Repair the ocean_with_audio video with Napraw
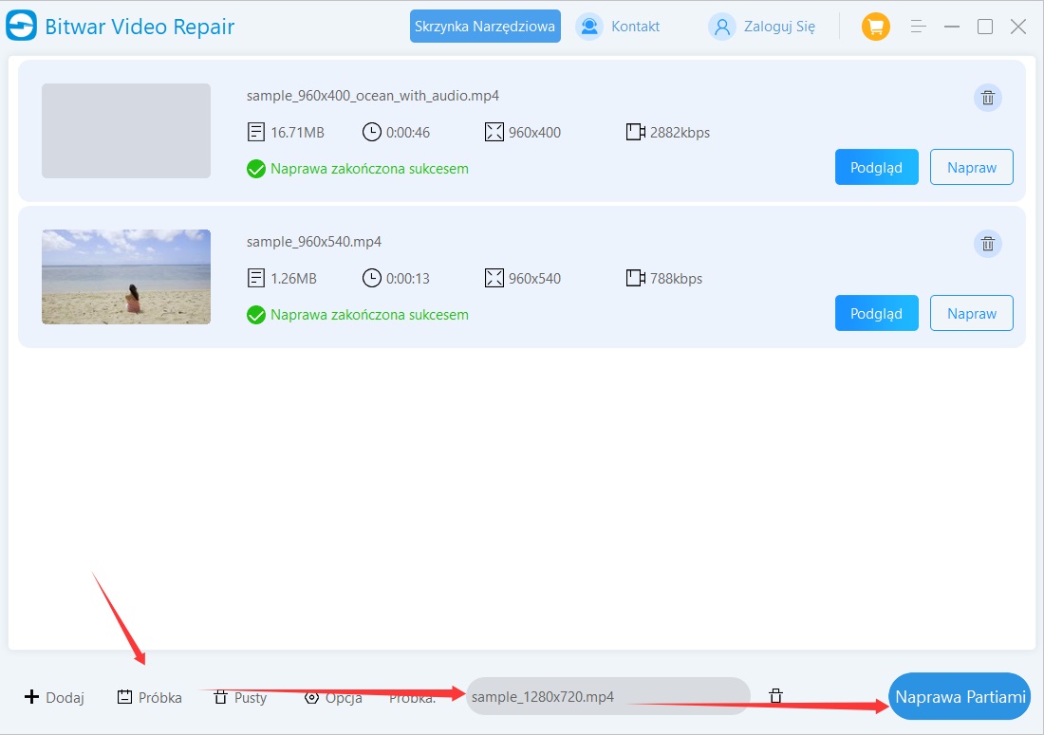The image size is (1044, 735). (971, 167)
